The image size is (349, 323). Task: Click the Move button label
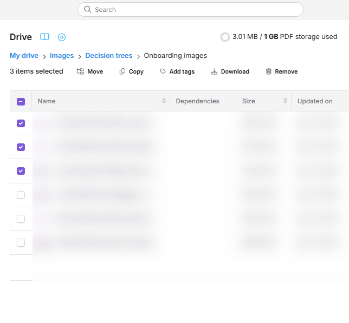point(95,71)
